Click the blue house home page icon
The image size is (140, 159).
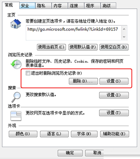pos(16,24)
